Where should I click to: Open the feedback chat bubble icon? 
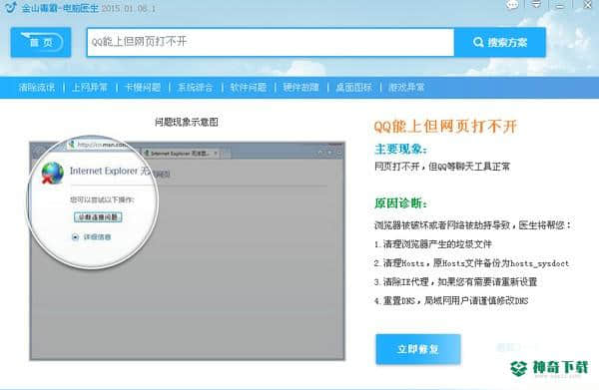512,5
